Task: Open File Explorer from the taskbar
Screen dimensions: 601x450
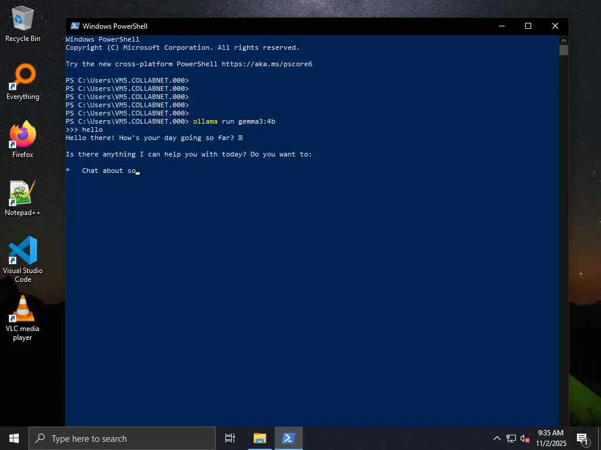Action: point(260,438)
